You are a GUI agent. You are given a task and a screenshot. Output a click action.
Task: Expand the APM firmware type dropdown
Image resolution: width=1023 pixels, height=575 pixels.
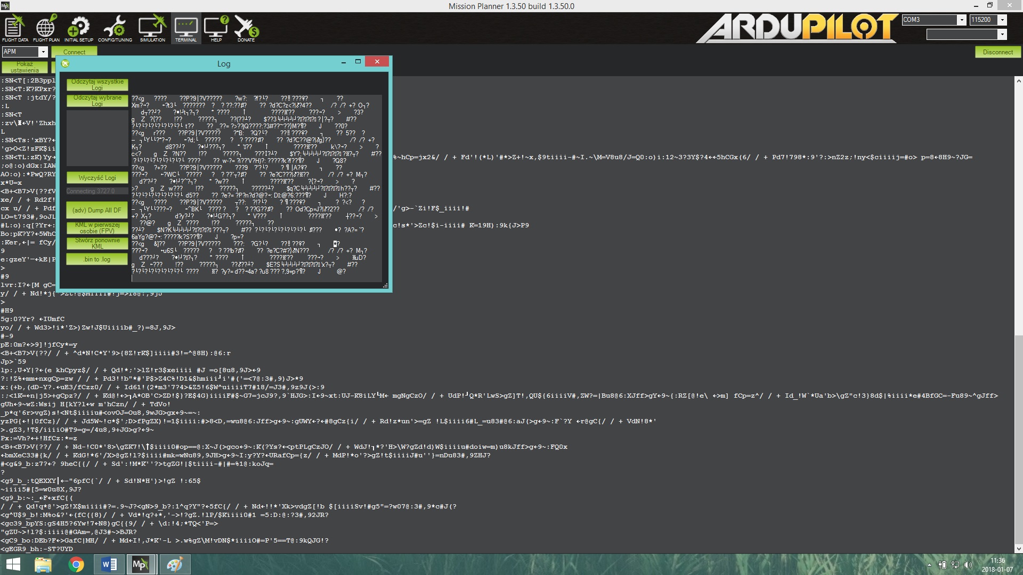pyautogui.click(x=43, y=52)
